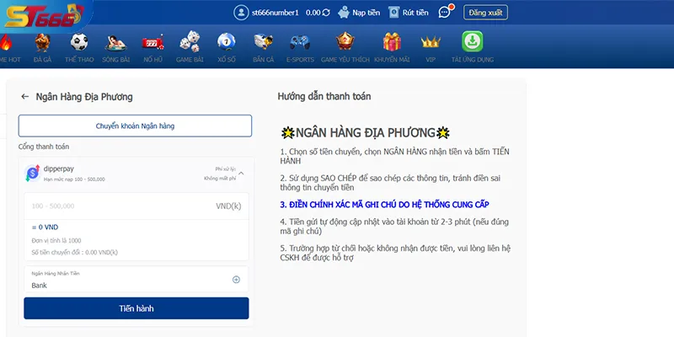The image size is (674, 337).
Task: Open the Bắn Cá fishing icon
Action: [263, 42]
